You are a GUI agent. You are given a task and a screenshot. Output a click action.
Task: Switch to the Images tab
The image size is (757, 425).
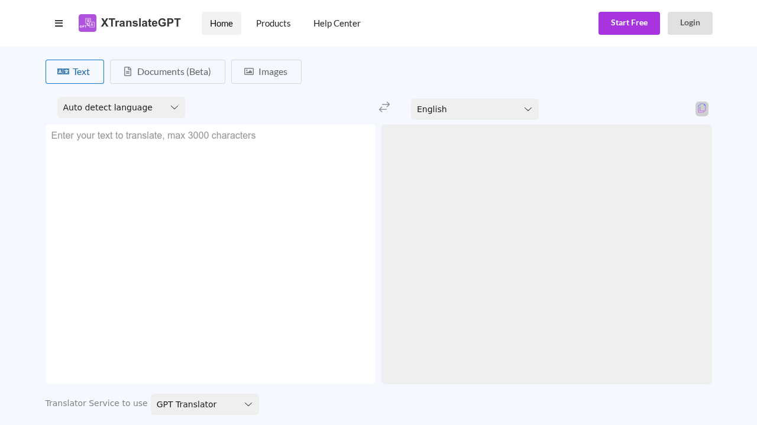266,71
